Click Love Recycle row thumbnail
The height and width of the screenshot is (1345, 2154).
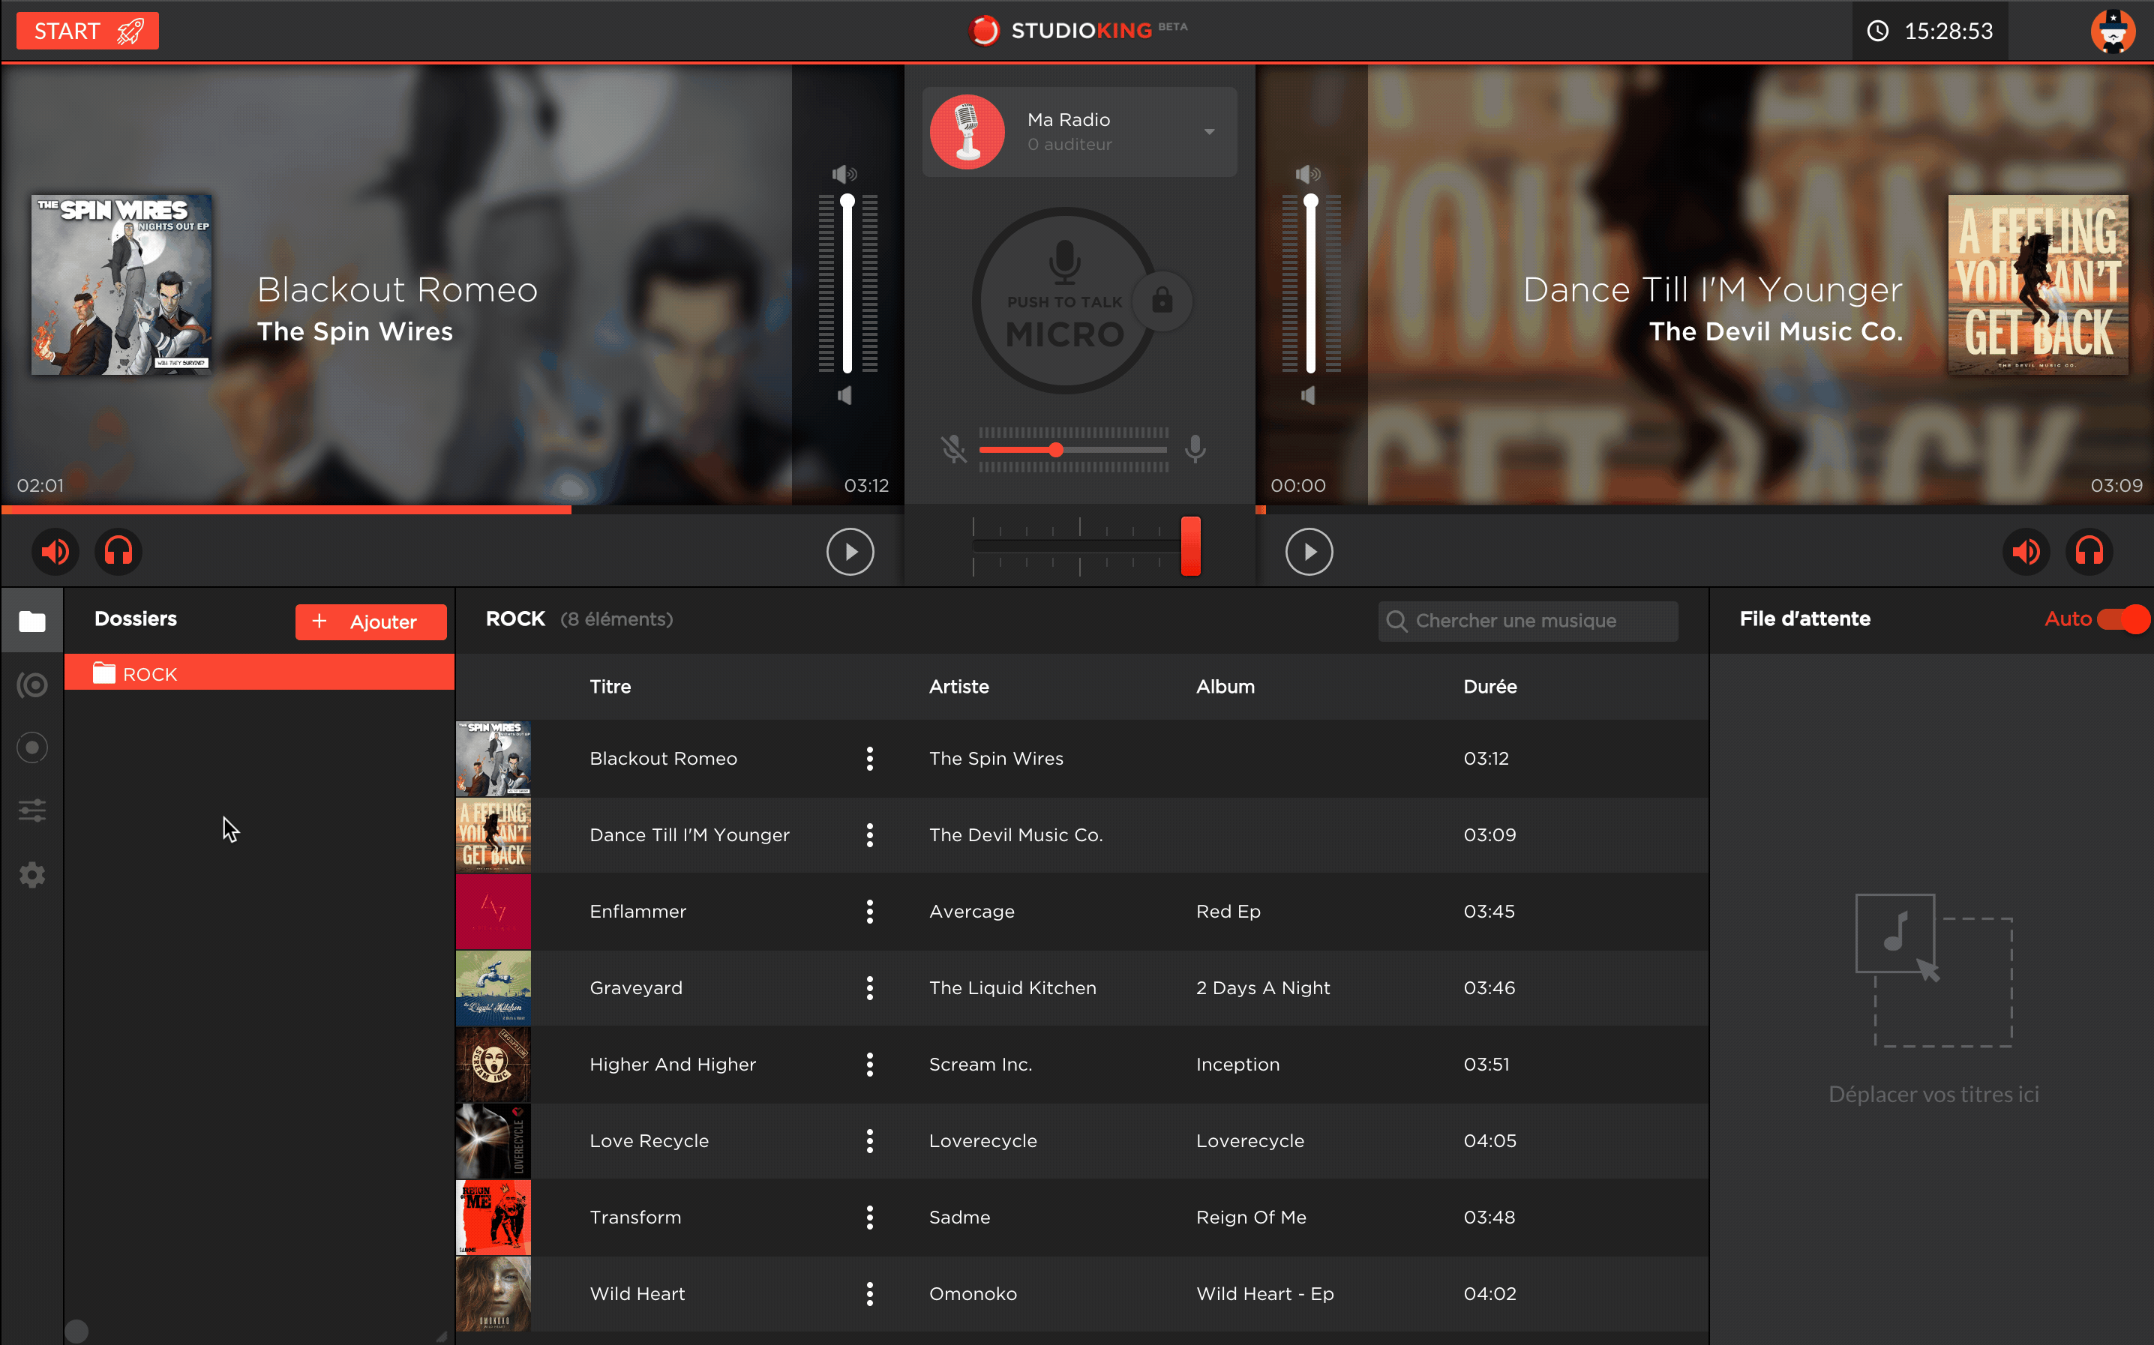pyautogui.click(x=493, y=1141)
